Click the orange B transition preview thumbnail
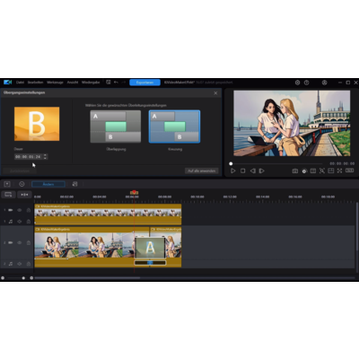 (x=37, y=124)
